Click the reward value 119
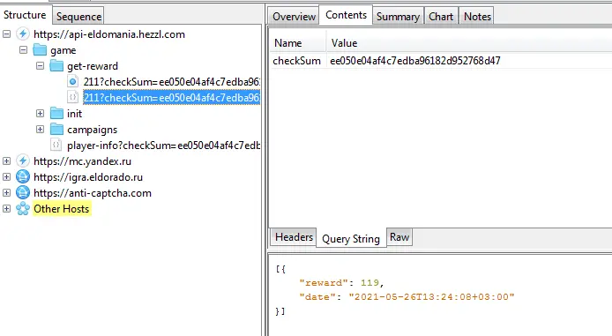This screenshot has height=336, width=612. (369, 282)
